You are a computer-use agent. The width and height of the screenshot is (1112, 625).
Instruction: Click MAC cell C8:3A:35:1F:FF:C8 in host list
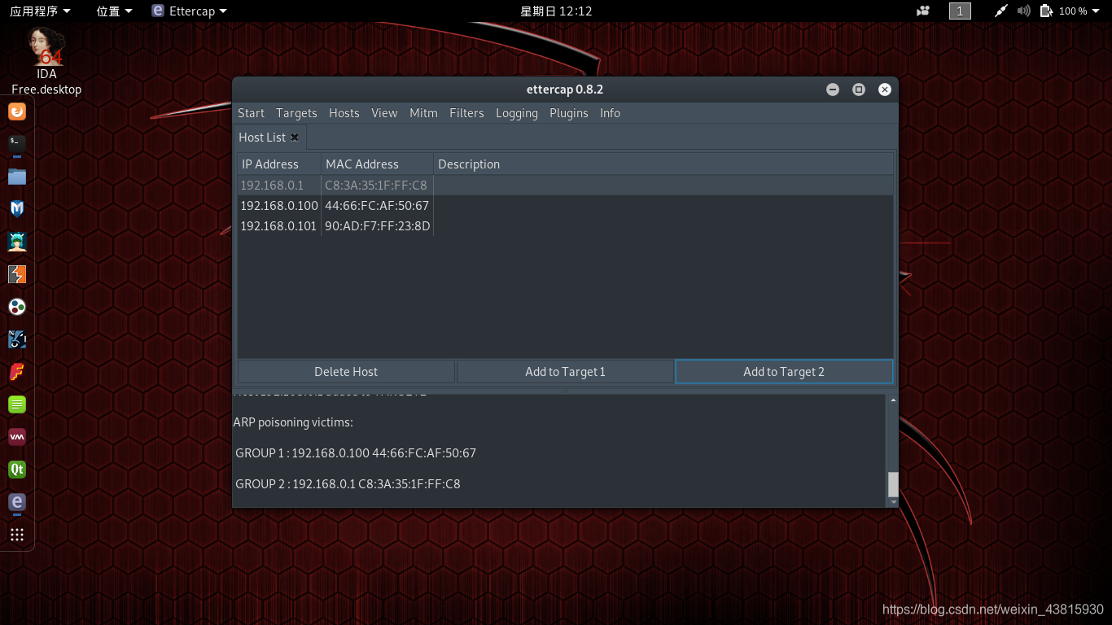376,186
